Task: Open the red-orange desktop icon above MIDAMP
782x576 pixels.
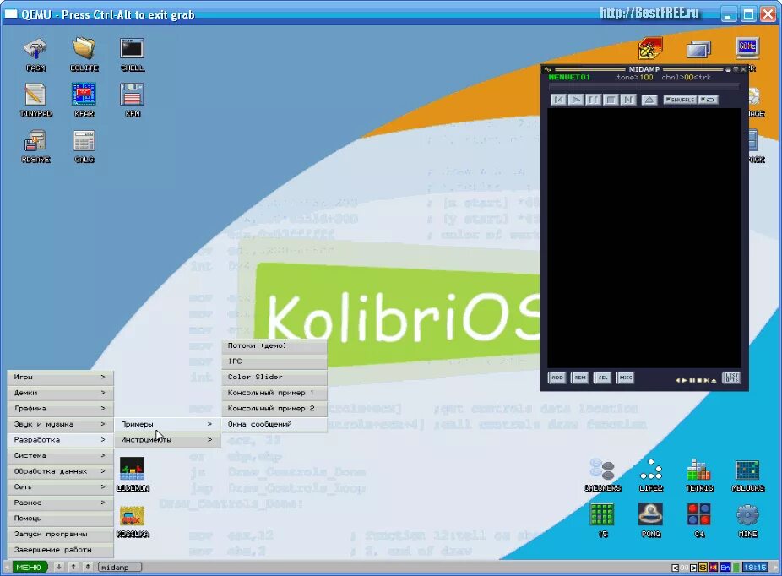Action: tap(650, 48)
